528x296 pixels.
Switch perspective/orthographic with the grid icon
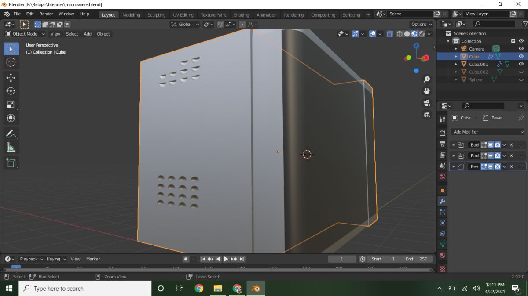[426, 115]
